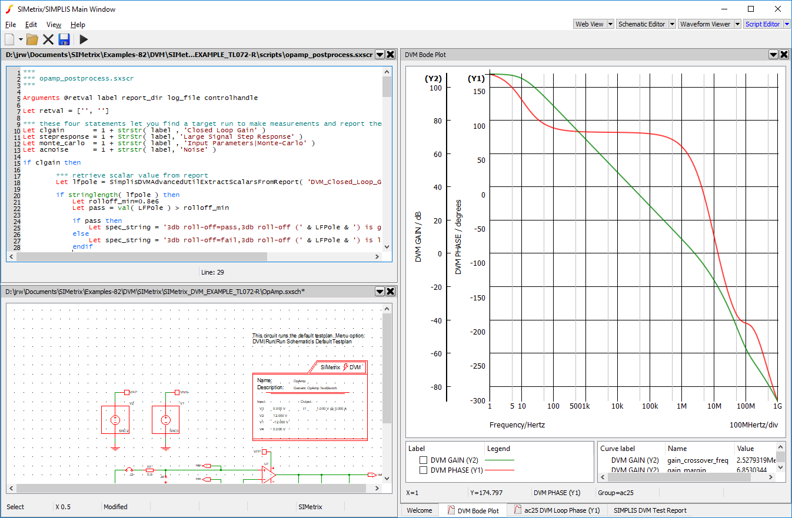The height and width of the screenshot is (518, 792).
Task: Click the Open folder icon
Action: (32, 39)
